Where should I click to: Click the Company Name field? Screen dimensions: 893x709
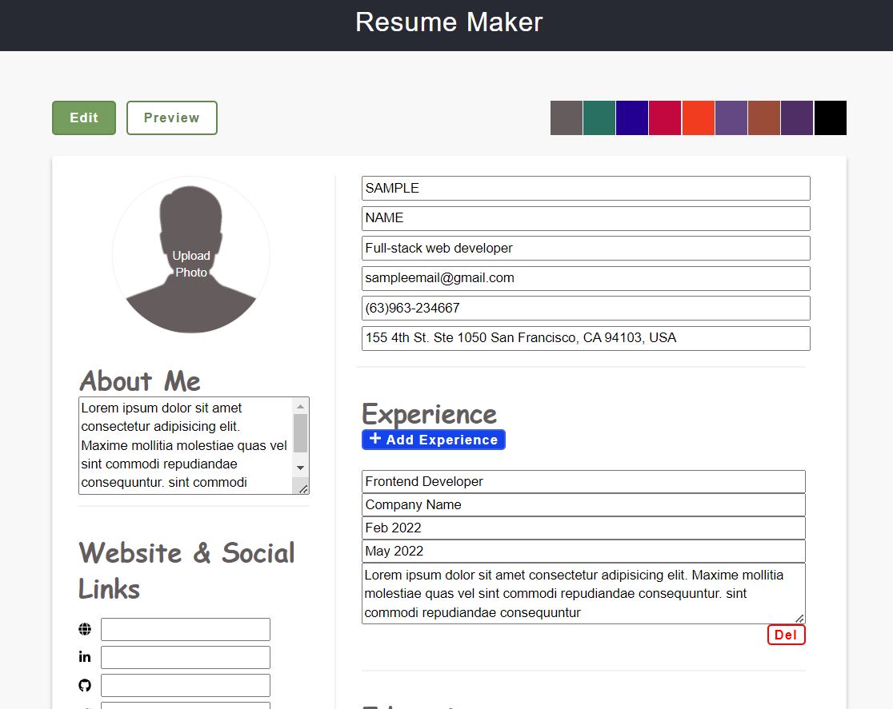(x=583, y=504)
